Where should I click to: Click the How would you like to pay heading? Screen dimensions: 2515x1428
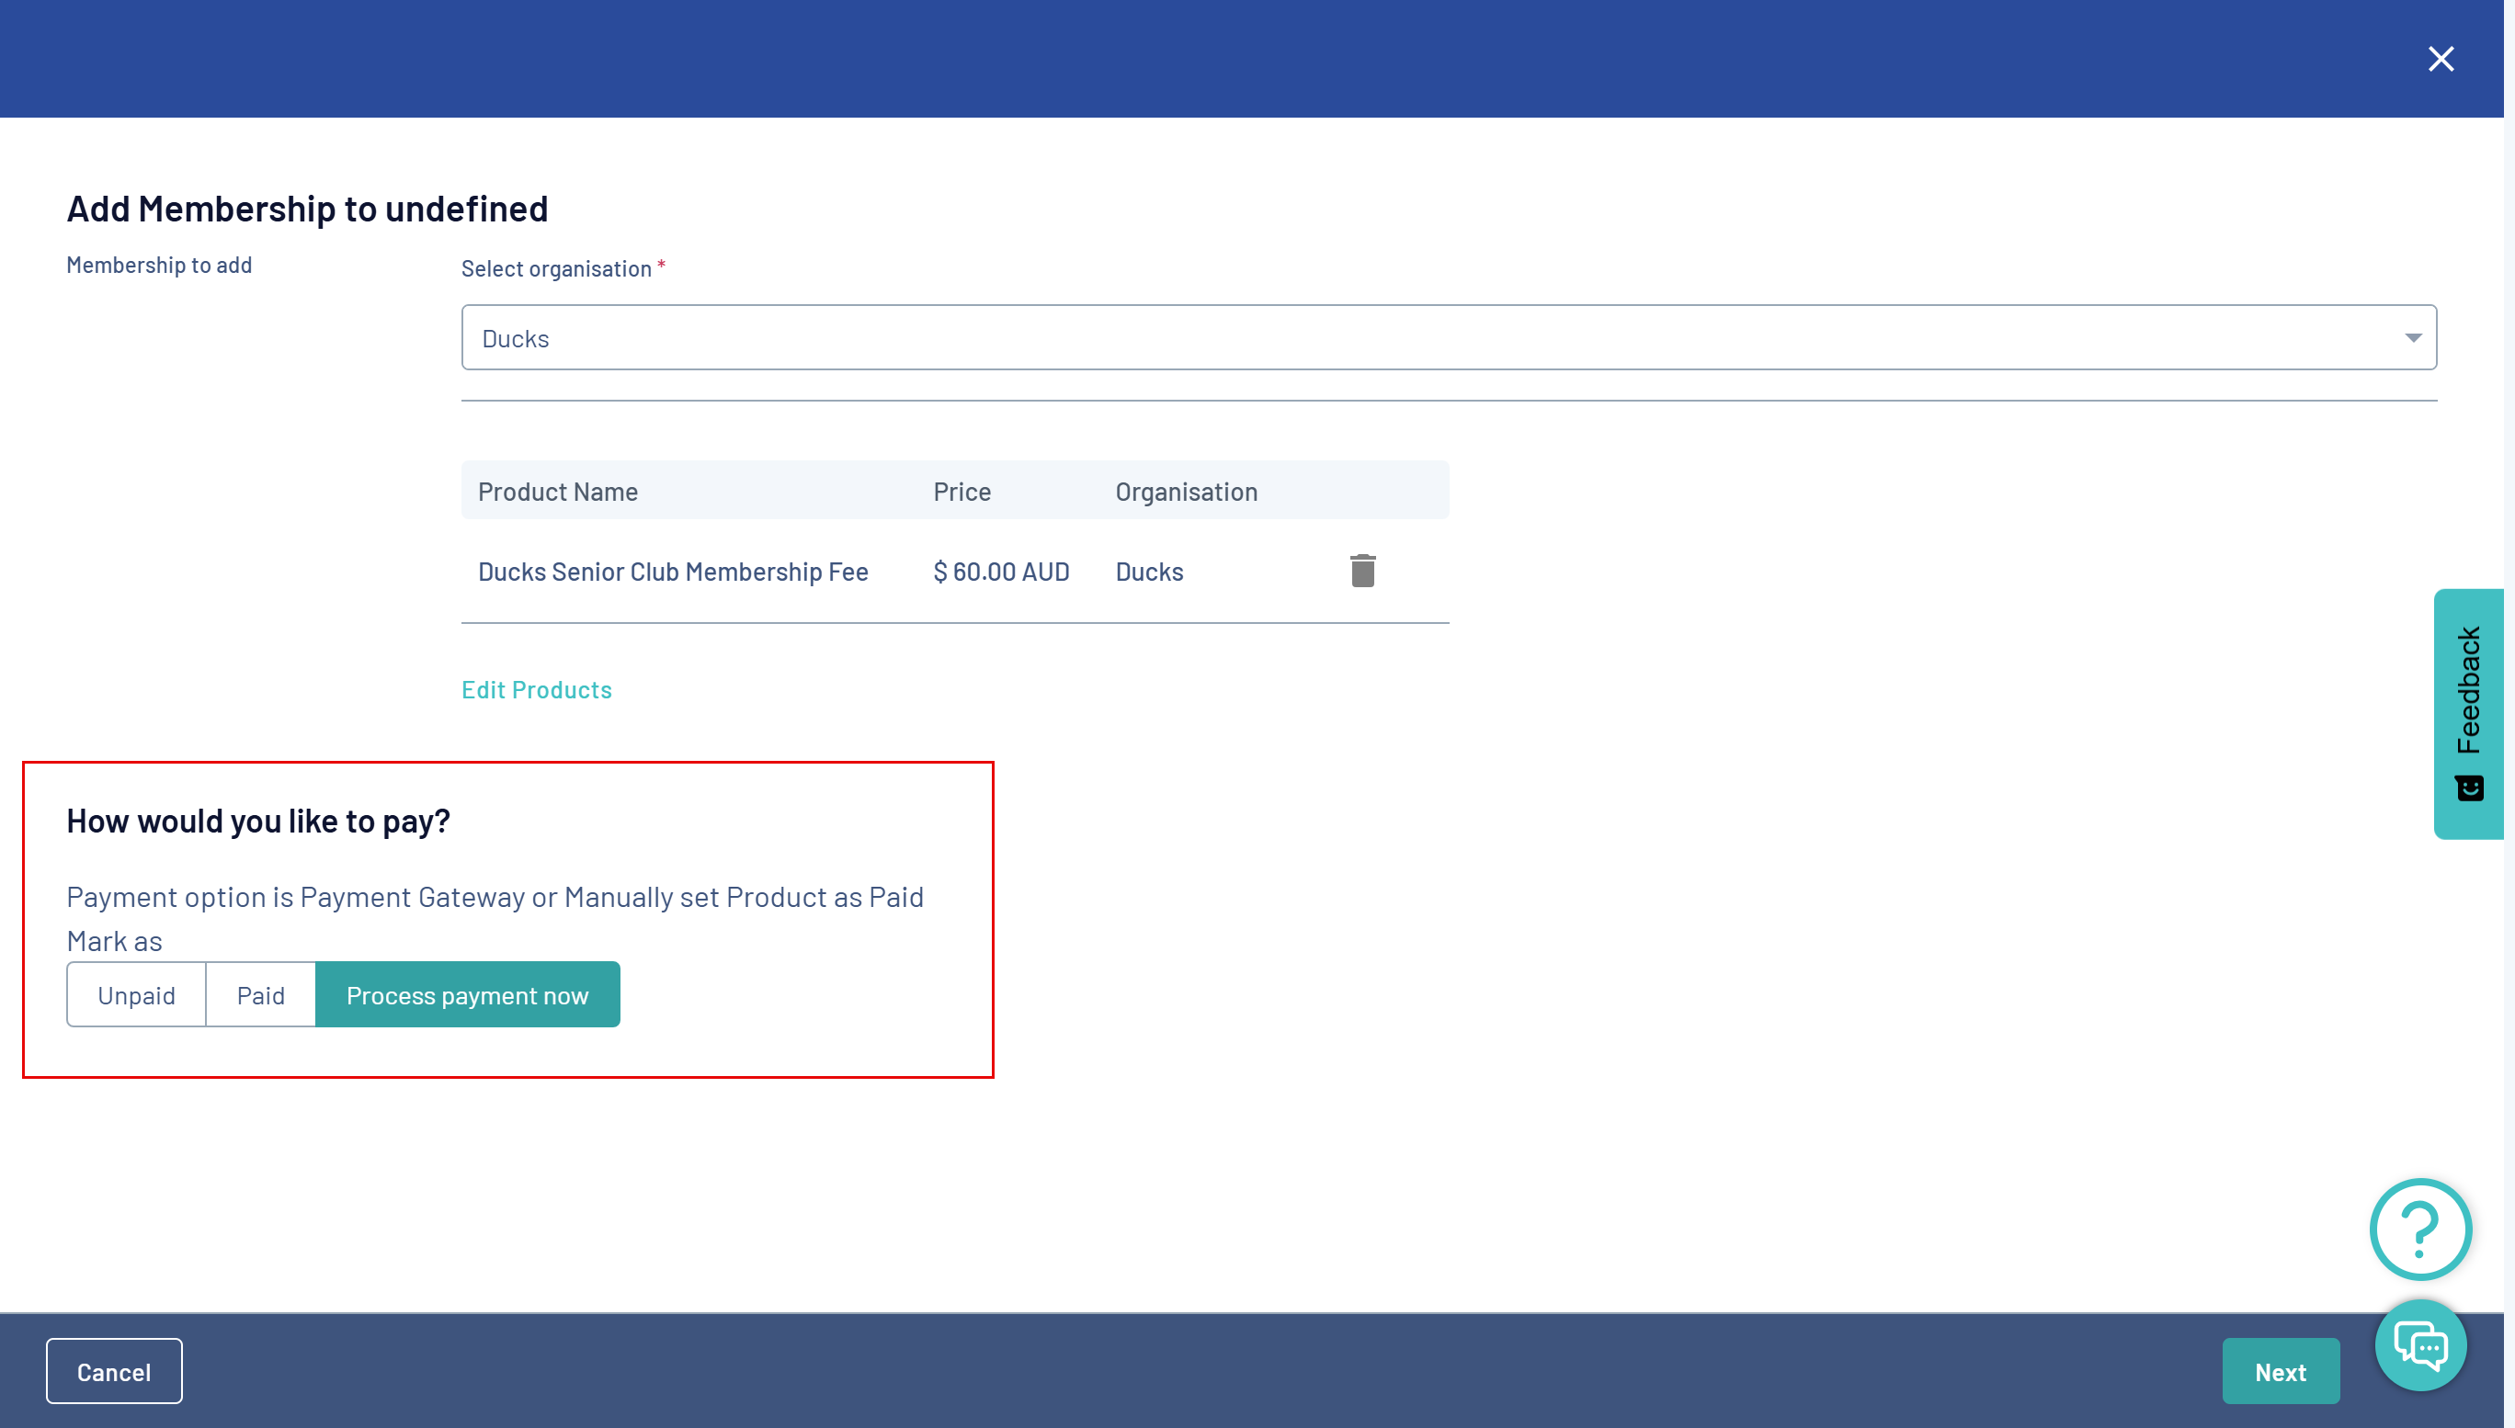(258, 821)
